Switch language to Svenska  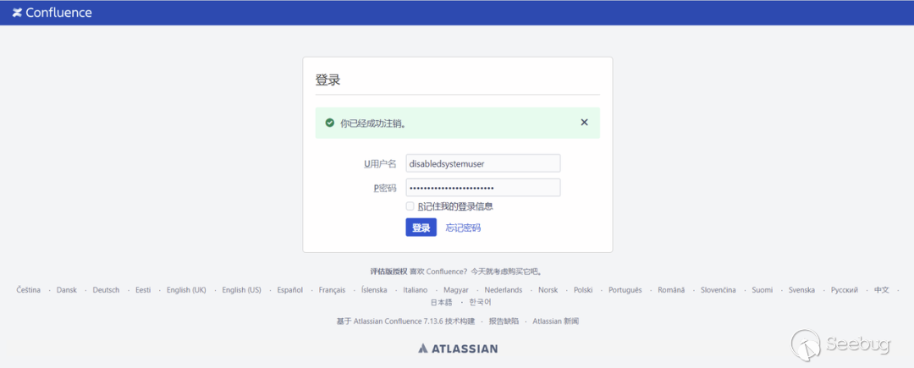coord(802,290)
